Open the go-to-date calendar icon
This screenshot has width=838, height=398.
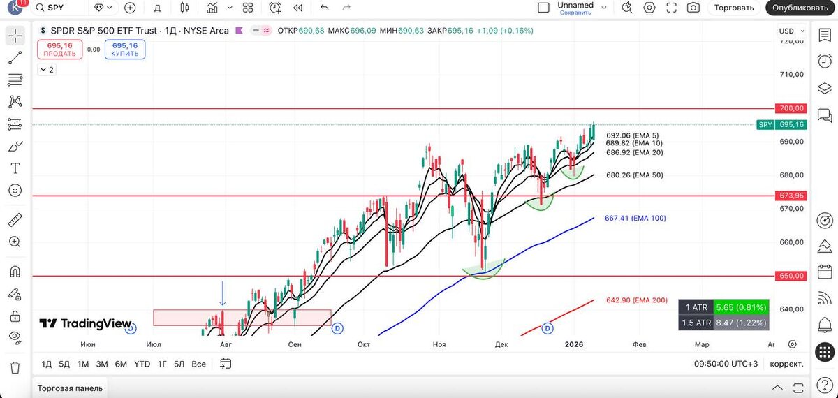coord(225,363)
